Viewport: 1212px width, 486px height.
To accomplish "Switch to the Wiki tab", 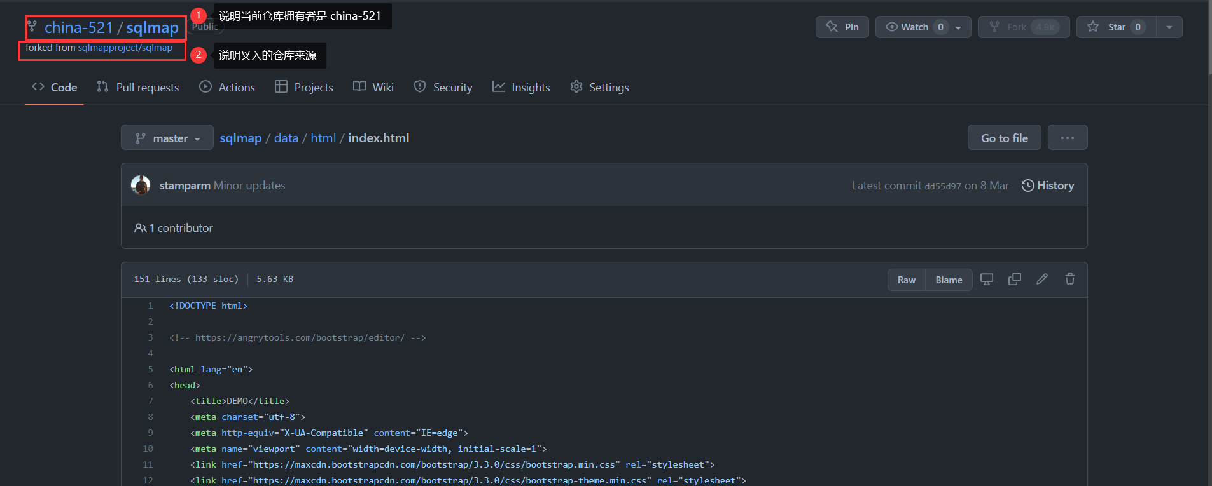I will (x=373, y=88).
